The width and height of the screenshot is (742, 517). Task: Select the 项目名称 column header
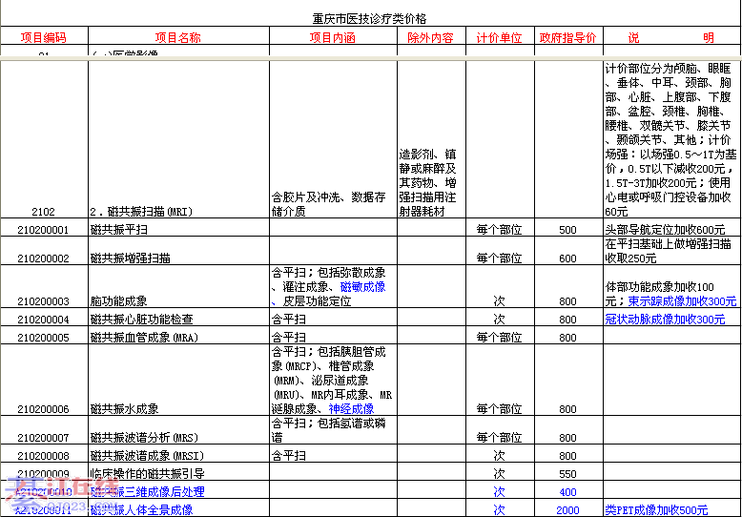pos(178,37)
